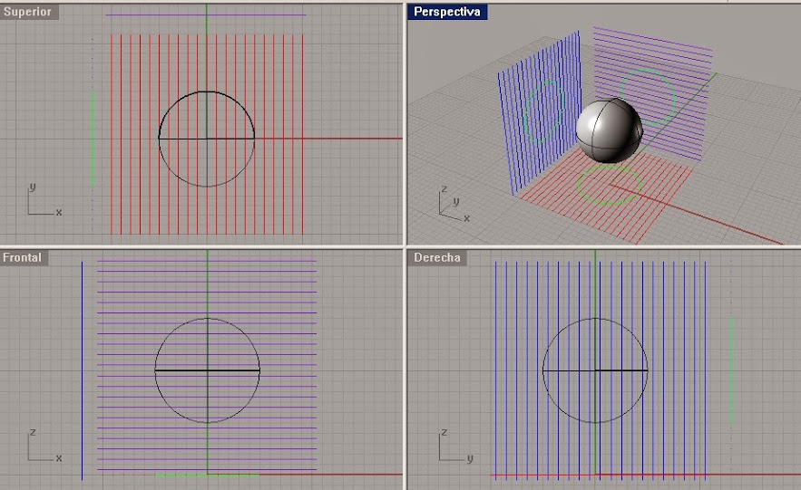Click the zy axis indicator in Derecha viewport

pyautogui.click(x=455, y=445)
